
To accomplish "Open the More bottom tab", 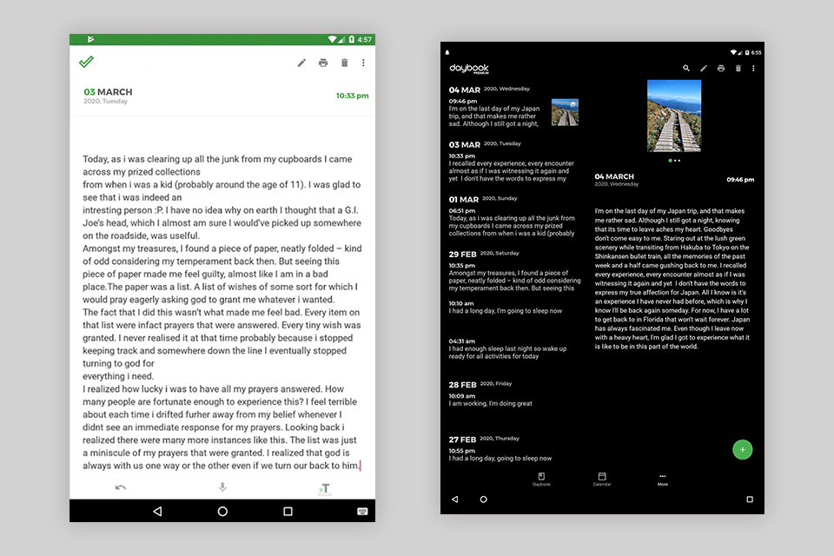I will point(662,479).
